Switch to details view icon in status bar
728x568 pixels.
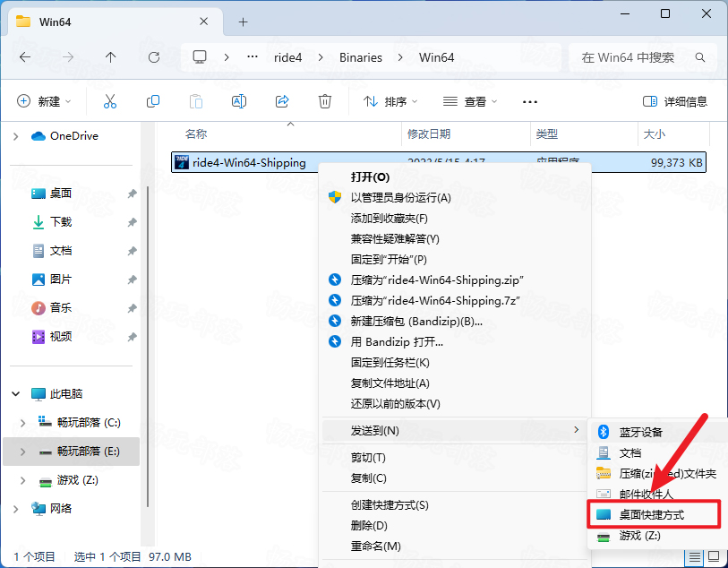point(694,557)
